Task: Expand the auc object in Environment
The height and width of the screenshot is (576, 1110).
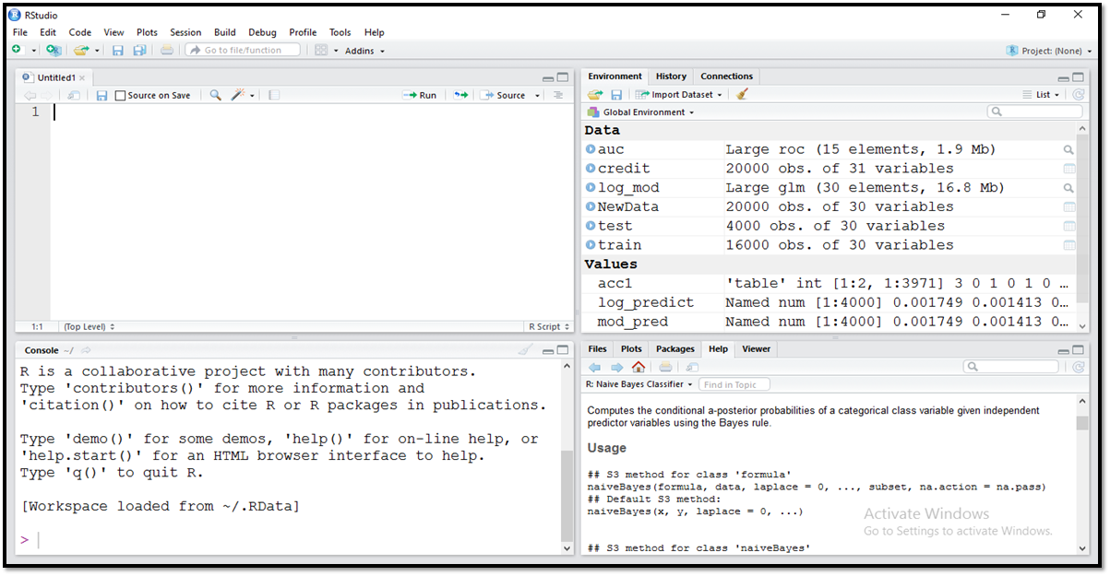Action: (589, 148)
